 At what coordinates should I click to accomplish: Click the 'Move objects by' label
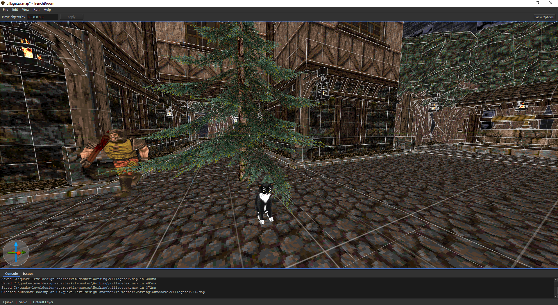click(x=14, y=17)
